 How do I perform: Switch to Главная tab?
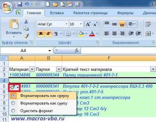pos(34,13)
